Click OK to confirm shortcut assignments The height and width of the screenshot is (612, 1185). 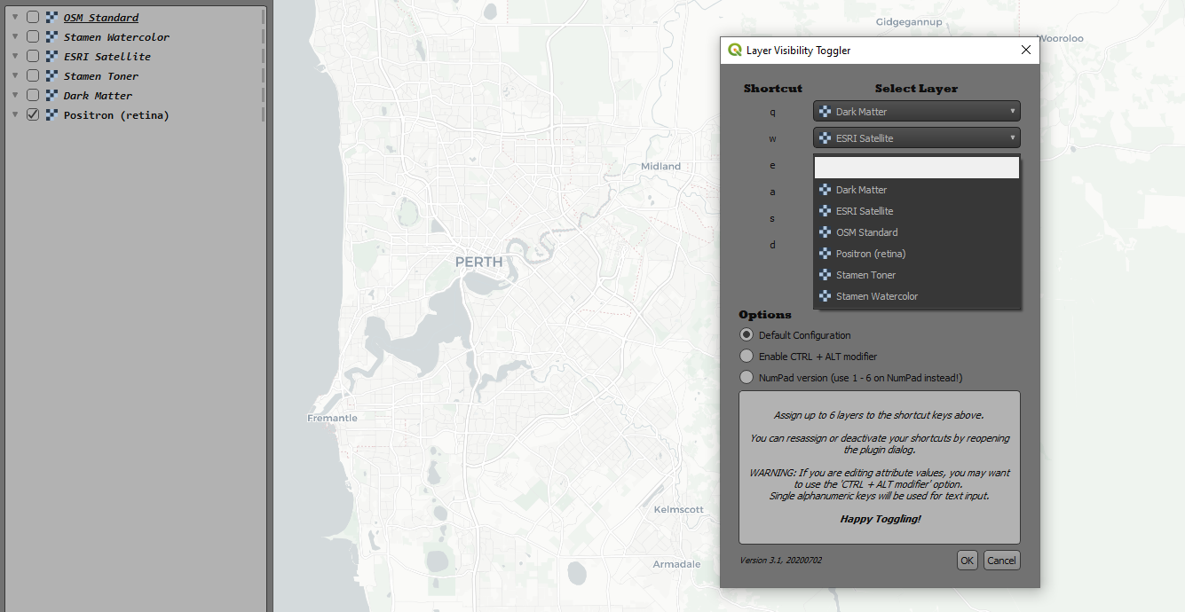(967, 560)
